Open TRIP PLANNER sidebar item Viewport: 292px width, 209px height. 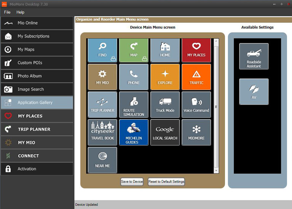pyautogui.click(x=37, y=129)
